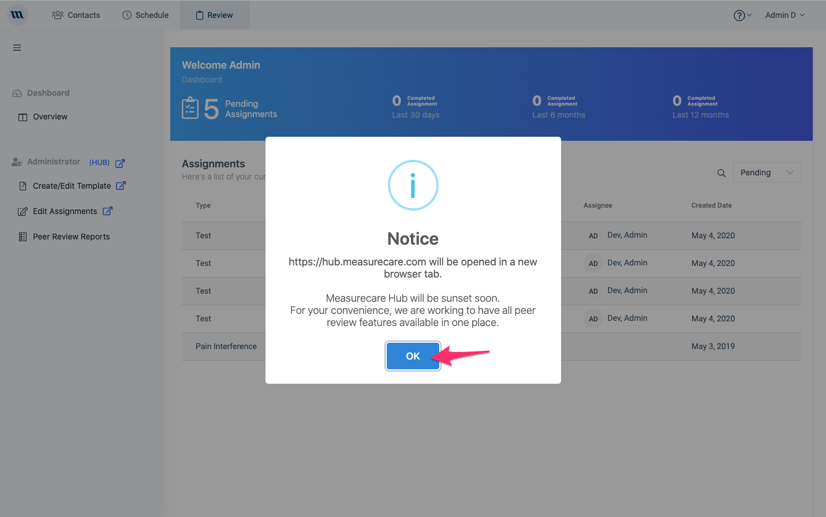Open Overview in the sidebar

tap(50, 117)
